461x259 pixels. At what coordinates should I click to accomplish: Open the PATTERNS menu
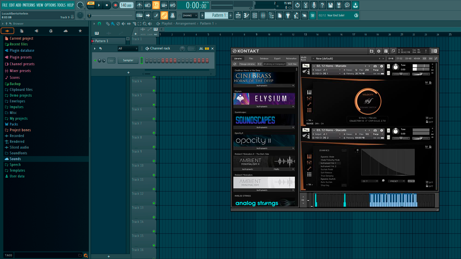tap(29, 5)
